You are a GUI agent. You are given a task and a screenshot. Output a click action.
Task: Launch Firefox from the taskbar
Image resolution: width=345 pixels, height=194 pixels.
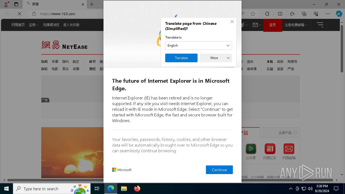point(137,189)
